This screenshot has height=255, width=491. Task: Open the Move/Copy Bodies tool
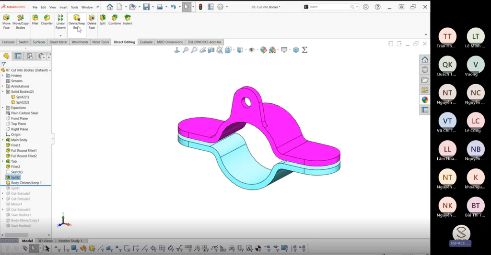tap(21, 22)
